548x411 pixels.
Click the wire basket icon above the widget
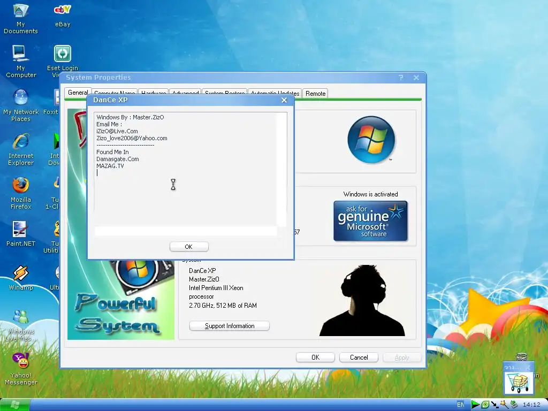pyautogui.click(x=521, y=357)
